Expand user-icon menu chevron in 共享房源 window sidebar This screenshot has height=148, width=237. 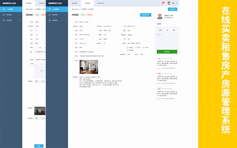[66, 20]
